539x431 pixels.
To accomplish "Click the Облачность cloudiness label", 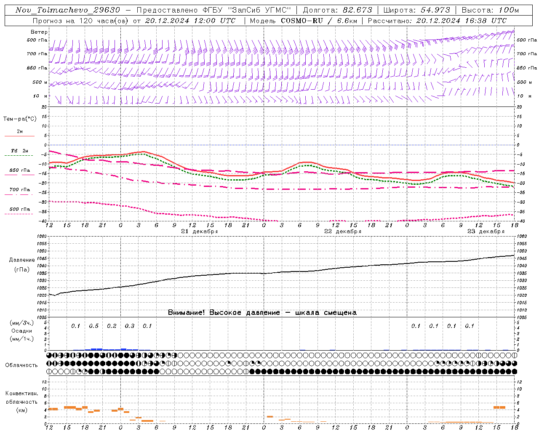I will (21, 365).
